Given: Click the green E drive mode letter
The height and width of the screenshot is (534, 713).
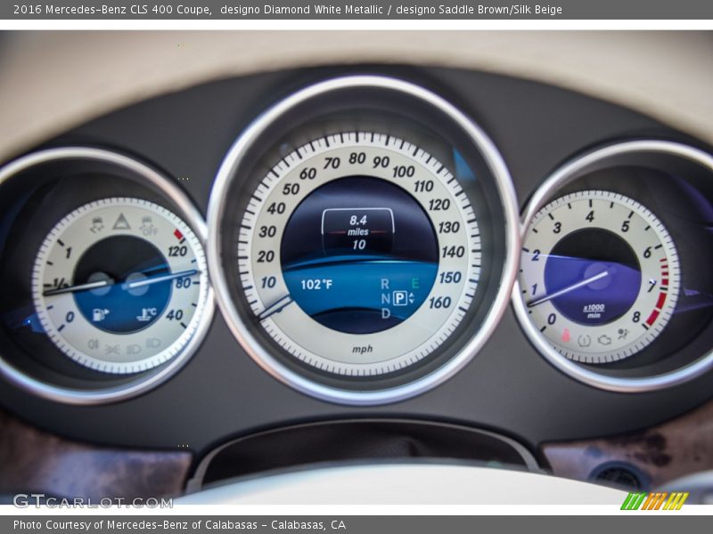Looking at the screenshot, I should (415, 284).
